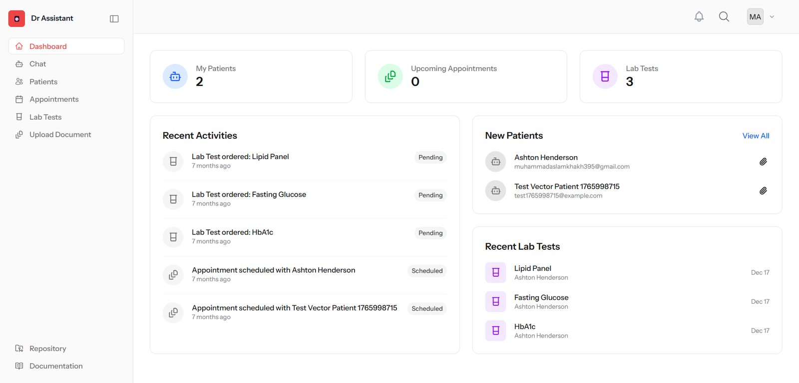Click the purple Lipid Panel lab test icon
799x383 pixels.
[x=496, y=272]
